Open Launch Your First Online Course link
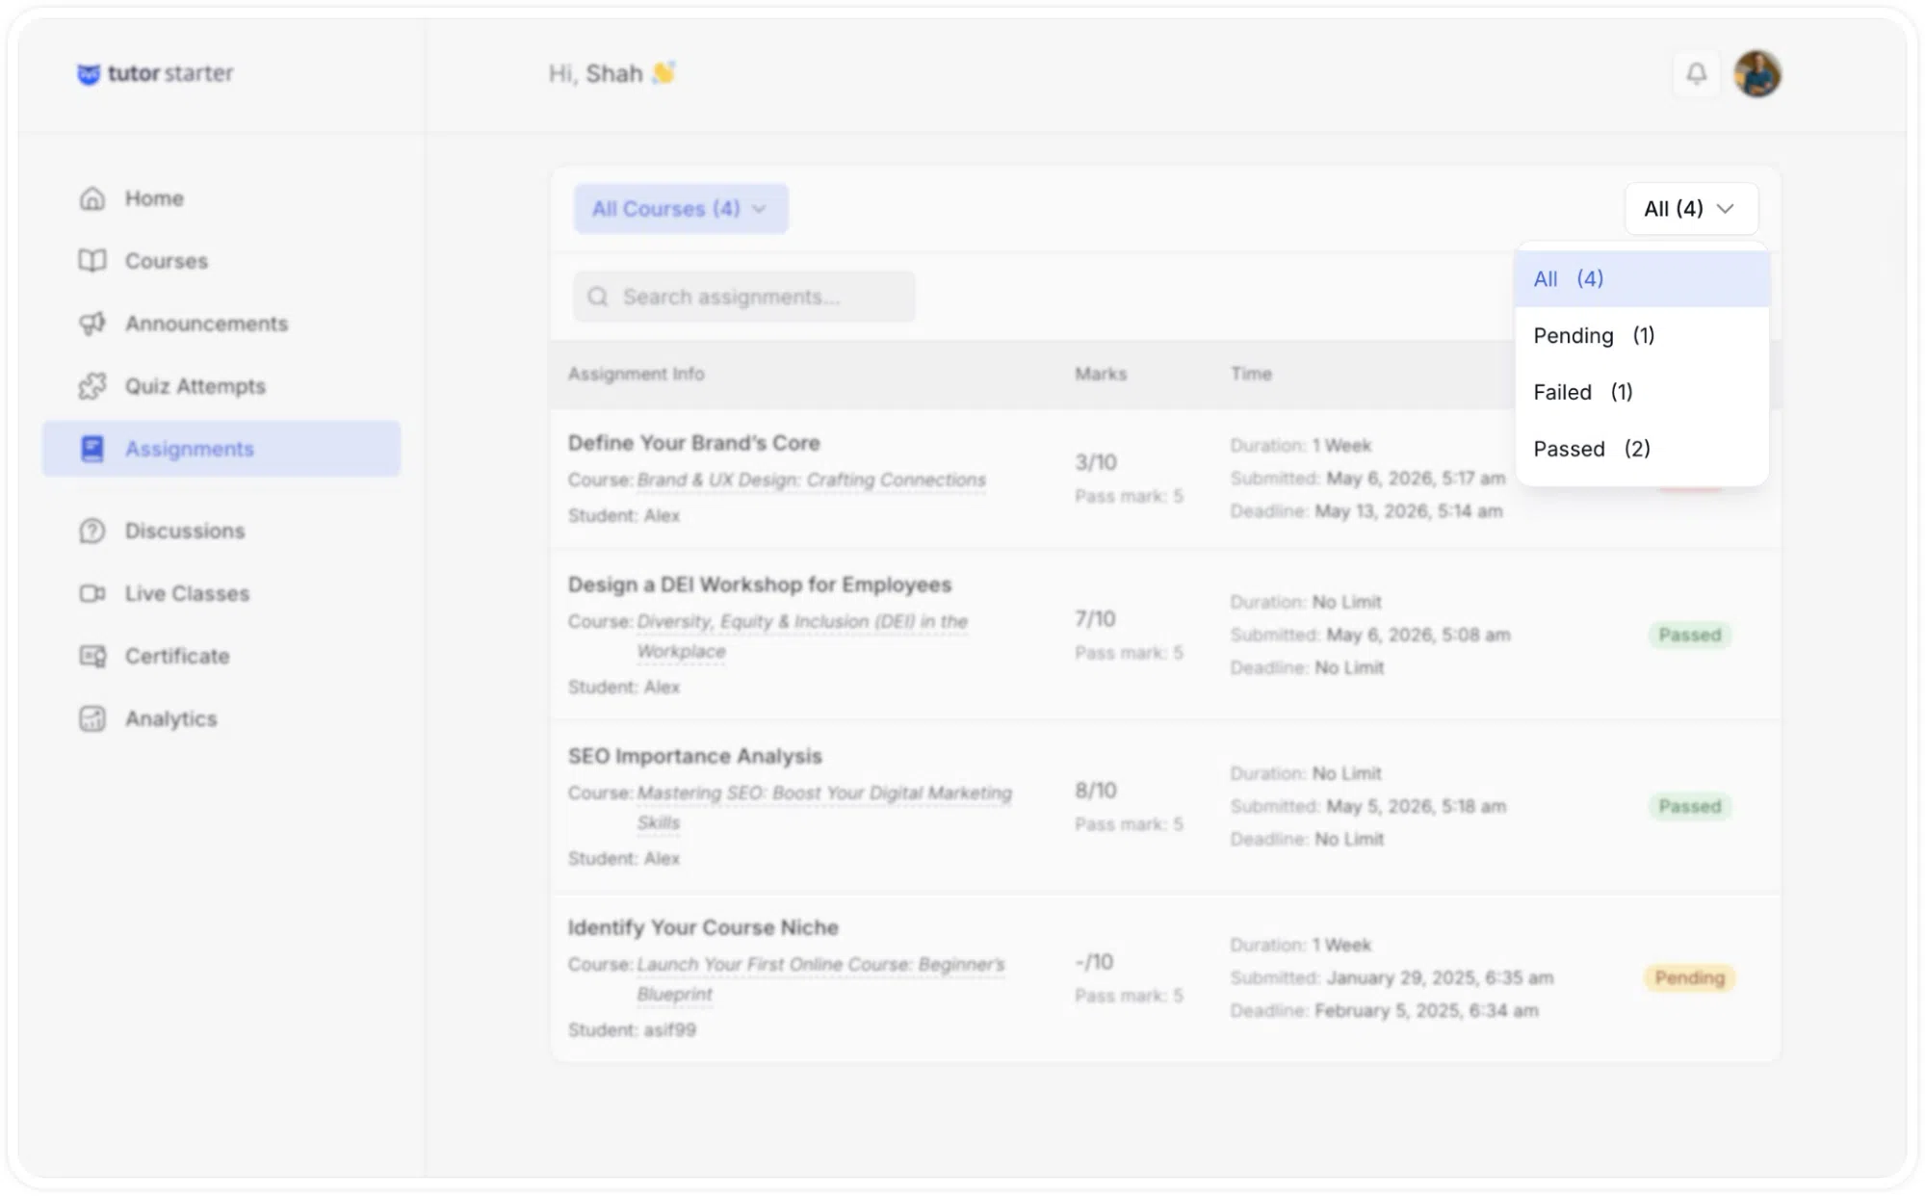Image resolution: width=1925 pixels, height=1196 pixels. [820, 978]
